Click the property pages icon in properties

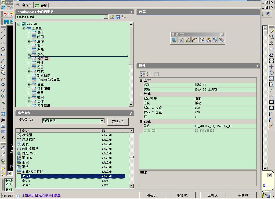tap(157, 74)
